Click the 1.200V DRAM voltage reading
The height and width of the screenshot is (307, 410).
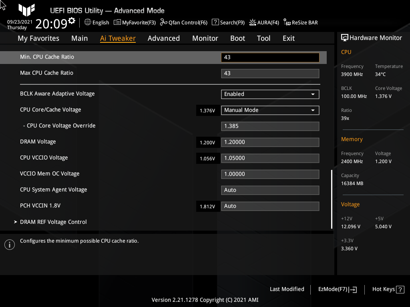coord(207,143)
